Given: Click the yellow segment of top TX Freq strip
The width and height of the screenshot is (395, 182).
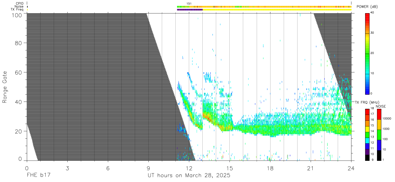Looking at the screenshot, I should (277, 10).
